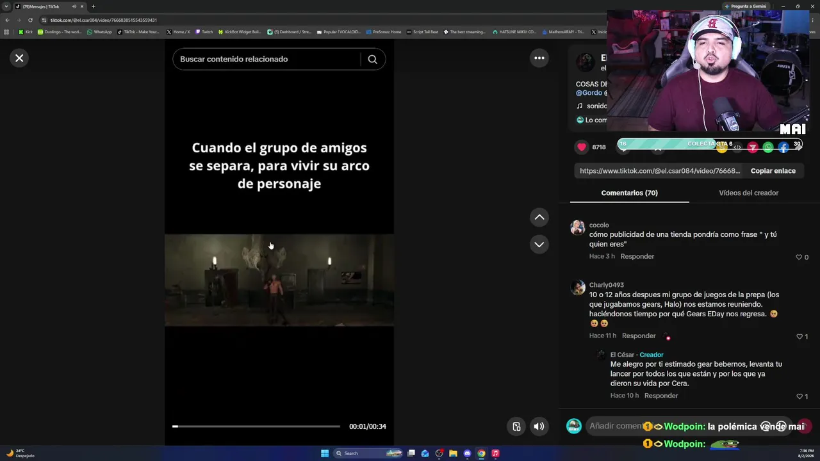The height and width of the screenshot is (461, 820).
Task: Open the TikTok - Make Your bookmark
Action: pos(138,32)
